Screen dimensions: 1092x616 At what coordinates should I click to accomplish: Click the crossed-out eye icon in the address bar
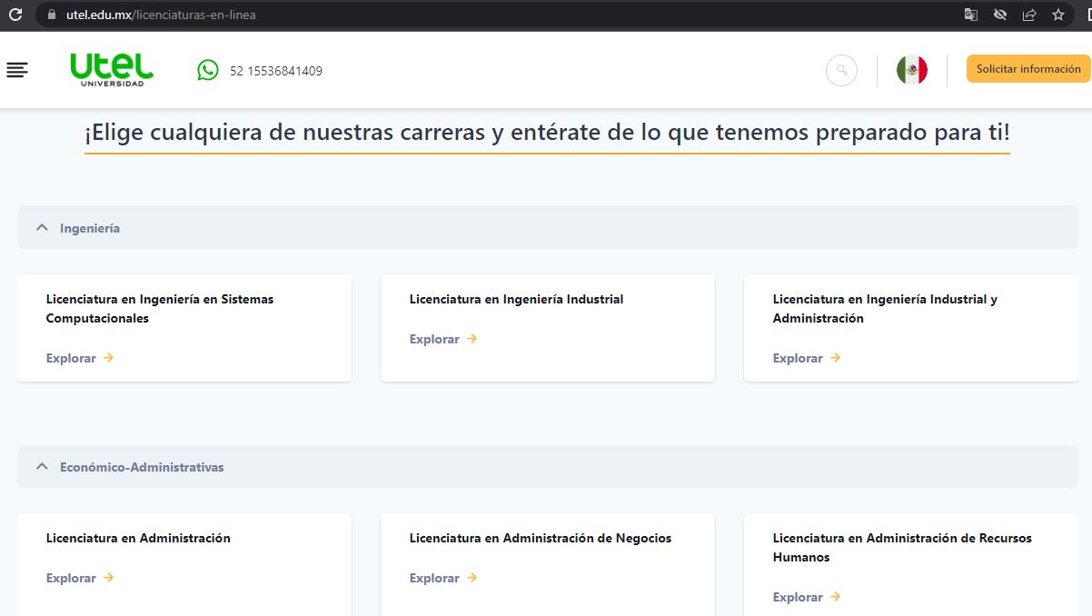pyautogui.click(x=1000, y=15)
